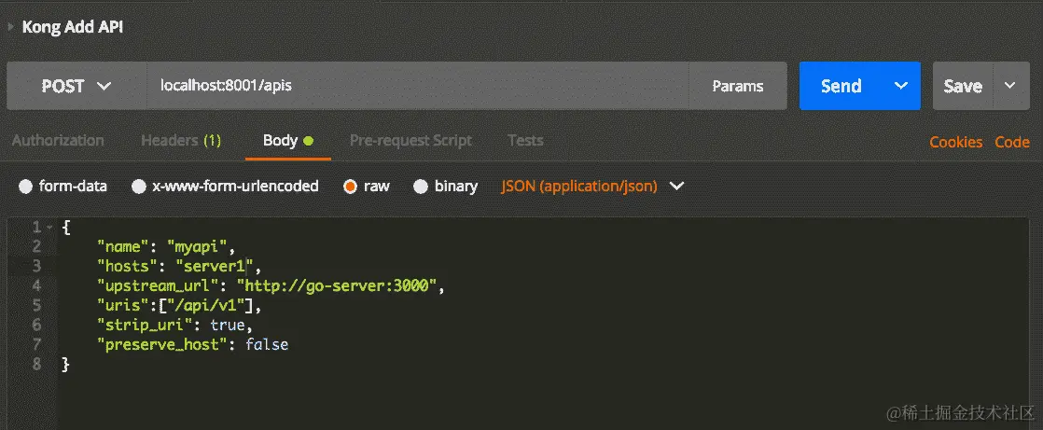Viewport: 1043px width, 430px height.
Task: Save the request
Action: (963, 86)
